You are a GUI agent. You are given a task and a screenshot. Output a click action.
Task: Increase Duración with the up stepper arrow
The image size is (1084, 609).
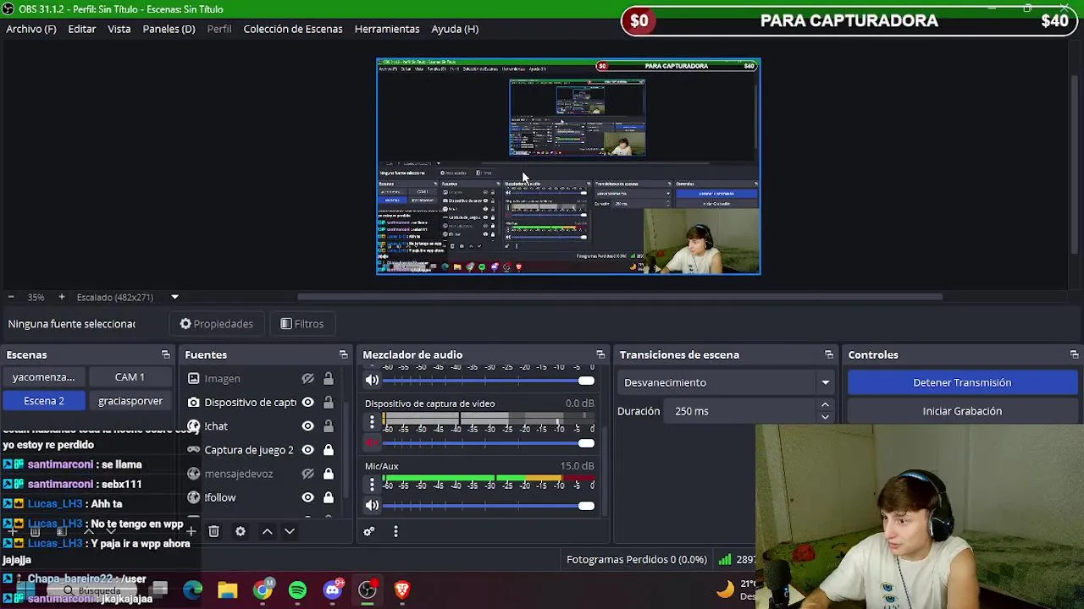click(x=825, y=406)
